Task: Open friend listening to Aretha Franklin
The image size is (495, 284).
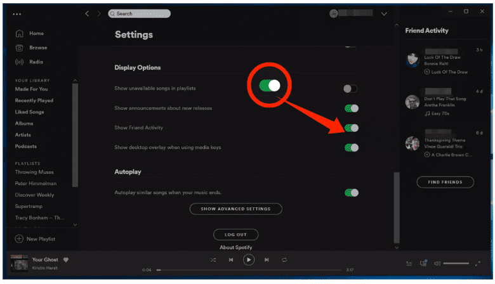Action: pyautogui.click(x=412, y=102)
